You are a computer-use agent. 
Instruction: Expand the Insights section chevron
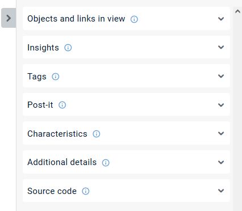(x=221, y=47)
